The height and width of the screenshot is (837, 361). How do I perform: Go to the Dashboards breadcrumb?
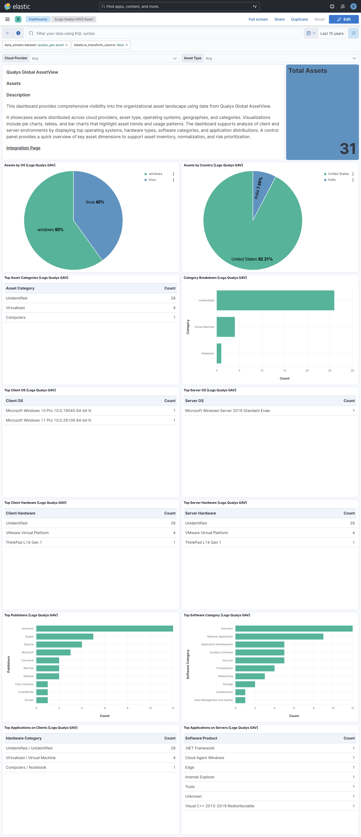pos(38,19)
